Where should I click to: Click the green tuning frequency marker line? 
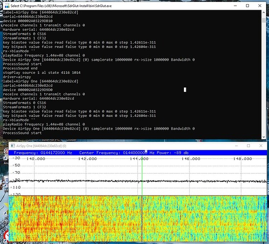coord(142,176)
